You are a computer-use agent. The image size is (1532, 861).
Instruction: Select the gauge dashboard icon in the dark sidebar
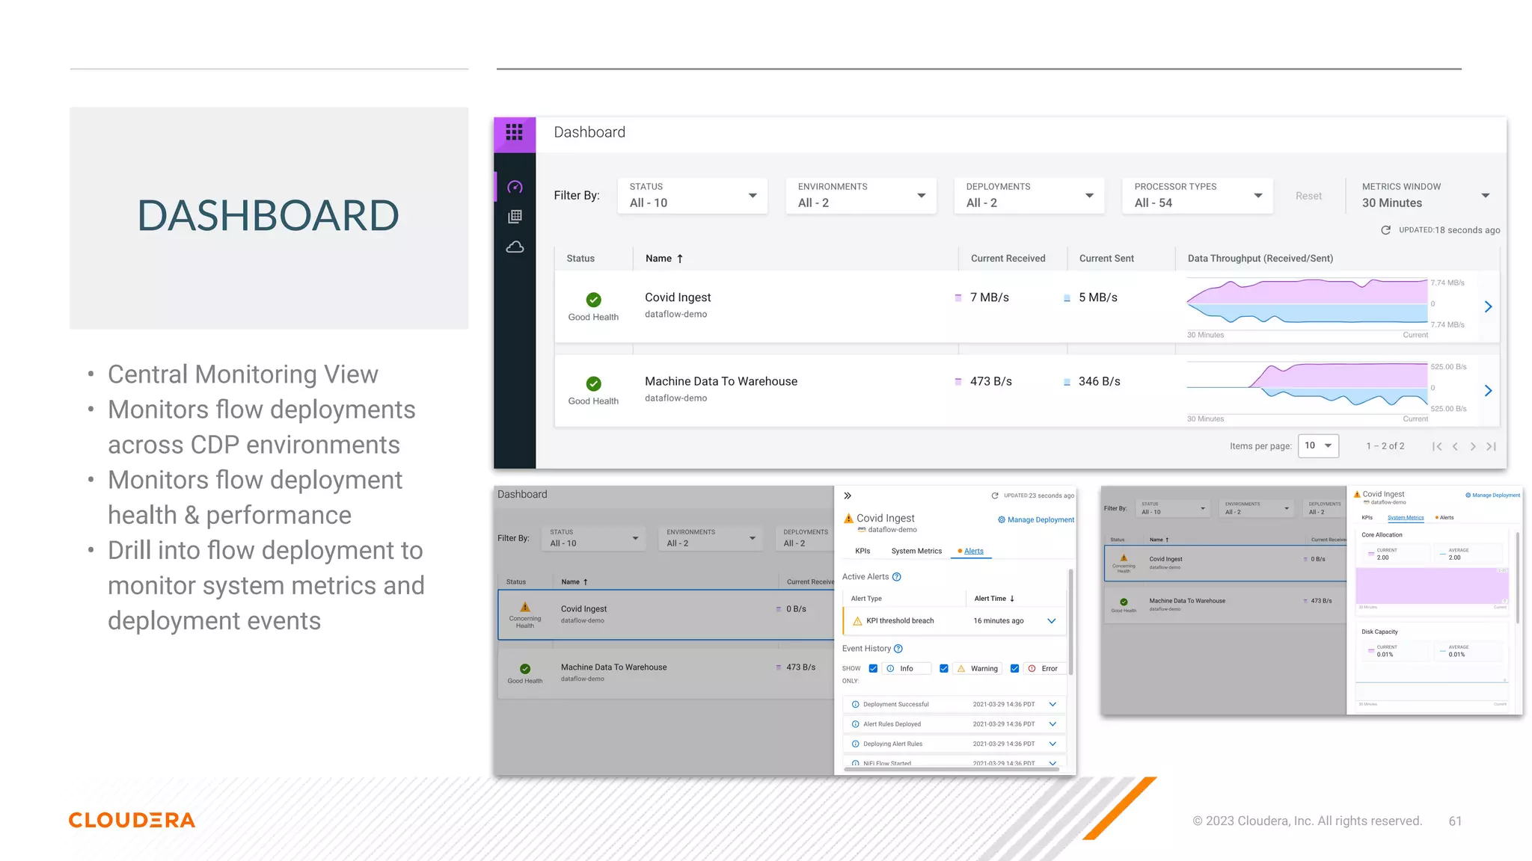point(515,187)
